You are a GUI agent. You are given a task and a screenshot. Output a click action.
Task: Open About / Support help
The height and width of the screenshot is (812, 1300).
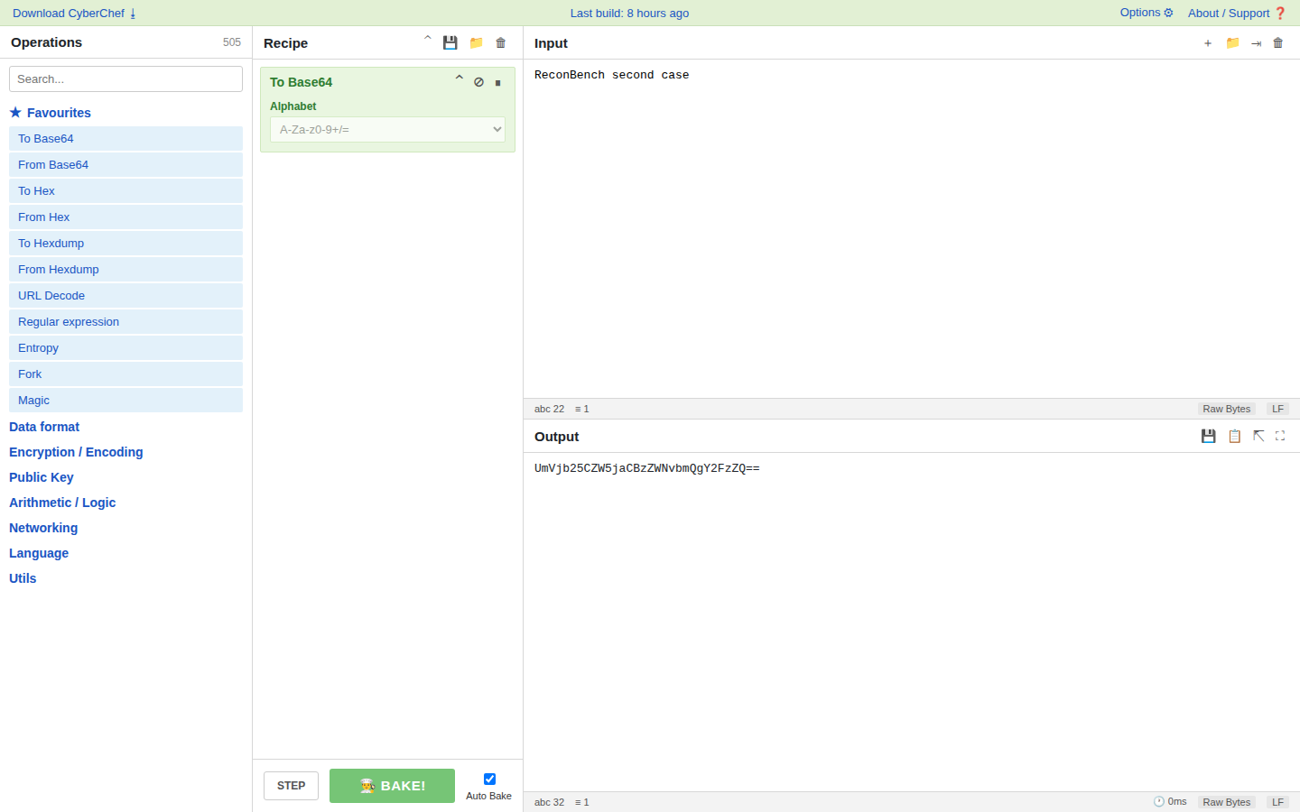pos(1237,13)
